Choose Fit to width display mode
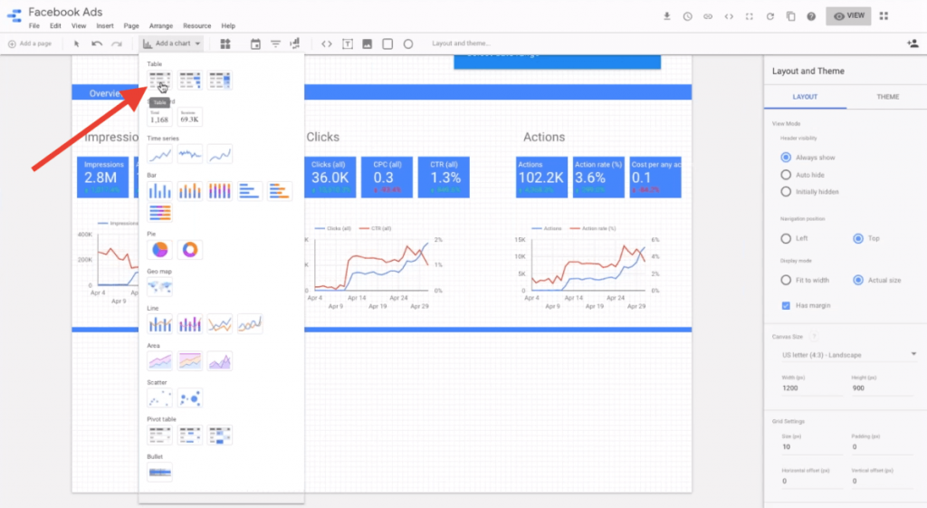Screen dimensions: 927x508 pos(786,281)
